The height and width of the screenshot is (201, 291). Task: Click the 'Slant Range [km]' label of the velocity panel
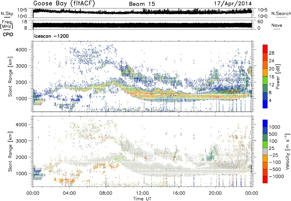(10, 151)
